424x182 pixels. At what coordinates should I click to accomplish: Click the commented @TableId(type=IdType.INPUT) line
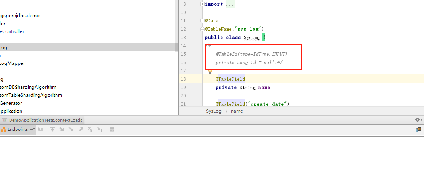pyautogui.click(x=251, y=54)
